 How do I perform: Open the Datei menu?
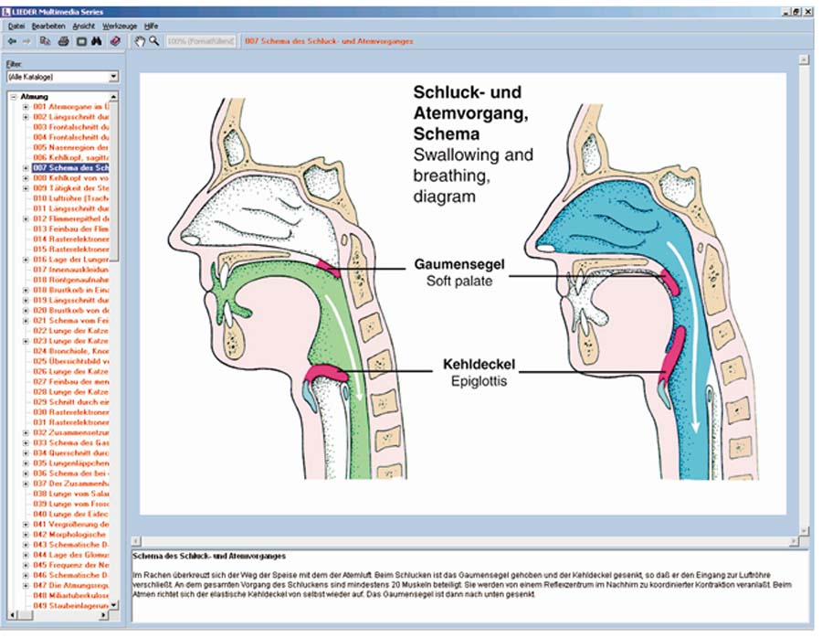tap(16, 27)
